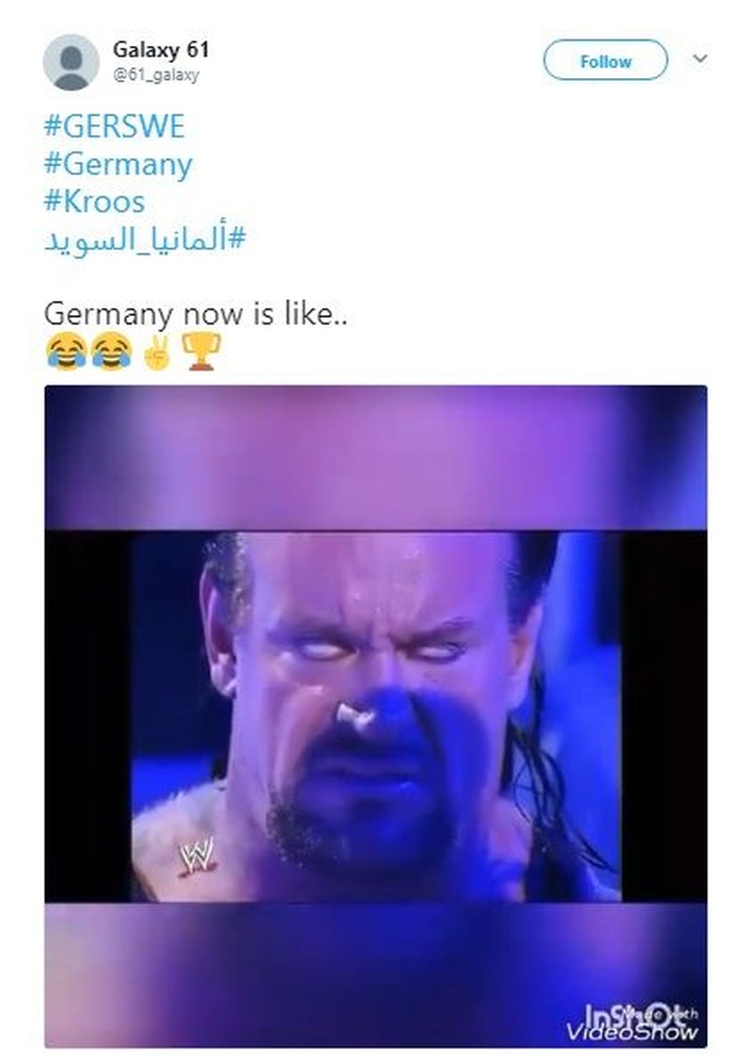The width and height of the screenshot is (752, 1059).
Task: Open the #Germany hashtag
Action: point(118,165)
